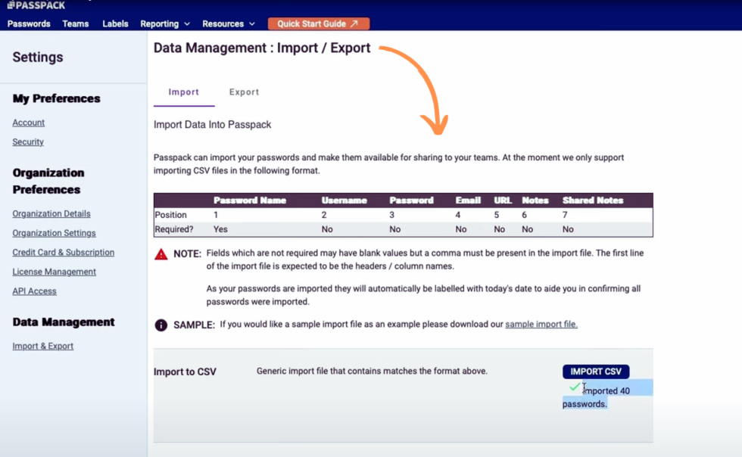Open Account settings under My Preferences

coord(28,122)
